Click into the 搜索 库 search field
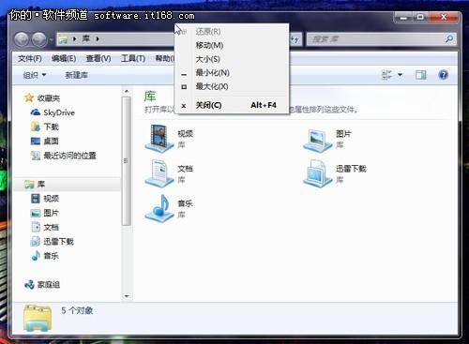The width and height of the screenshot is (469, 344). [x=375, y=39]
